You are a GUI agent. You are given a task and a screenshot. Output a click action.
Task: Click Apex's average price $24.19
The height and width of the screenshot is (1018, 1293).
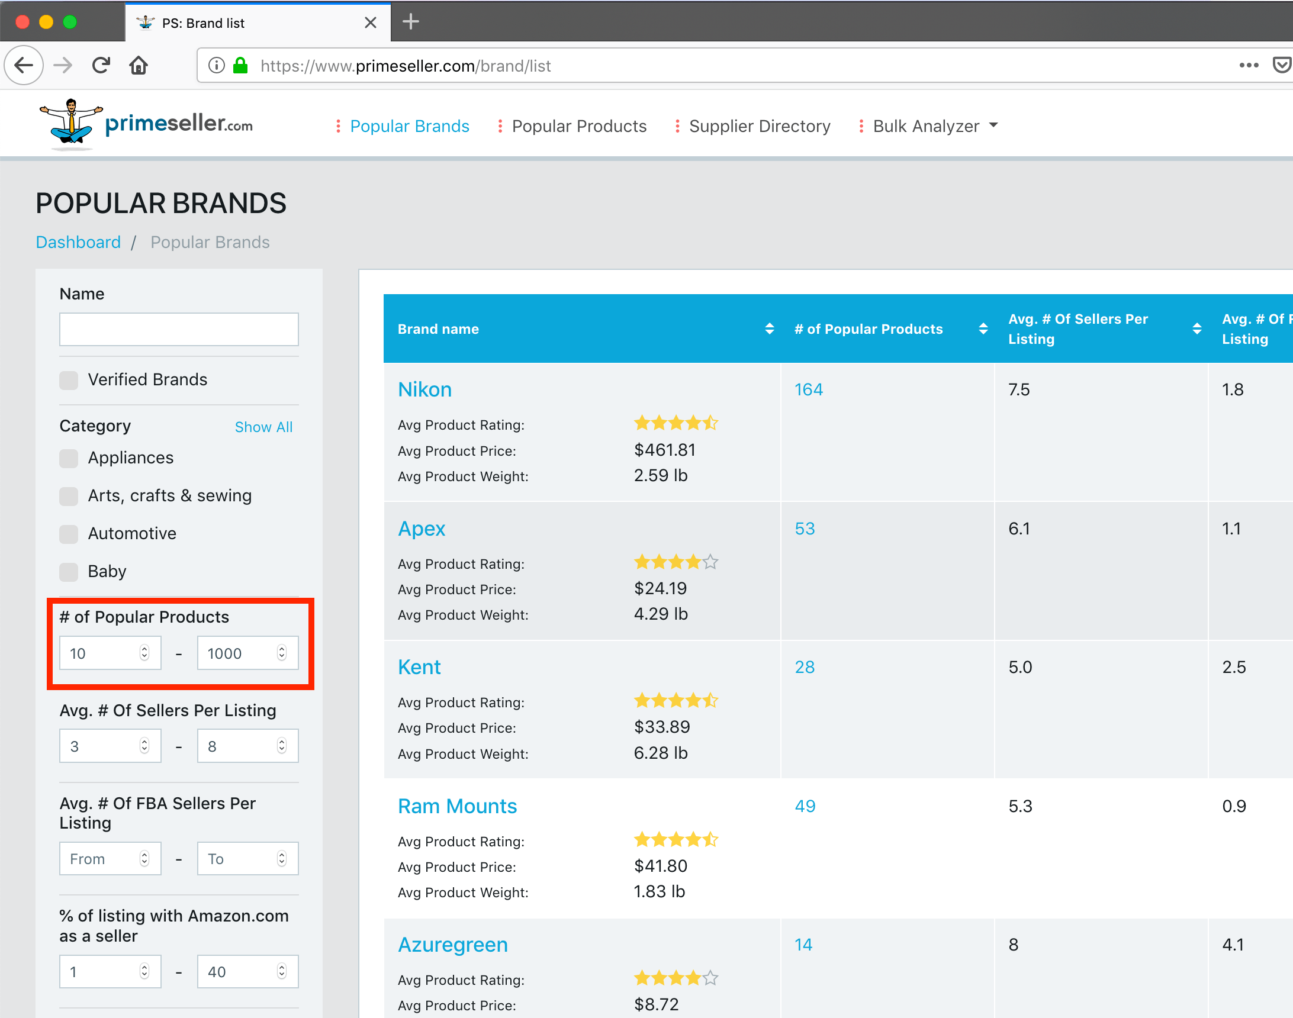pos(660,589)
